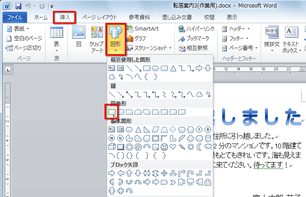Select the freeform shape under 線
The height and width of the screenshot is (197, 306).
point(199,95)
